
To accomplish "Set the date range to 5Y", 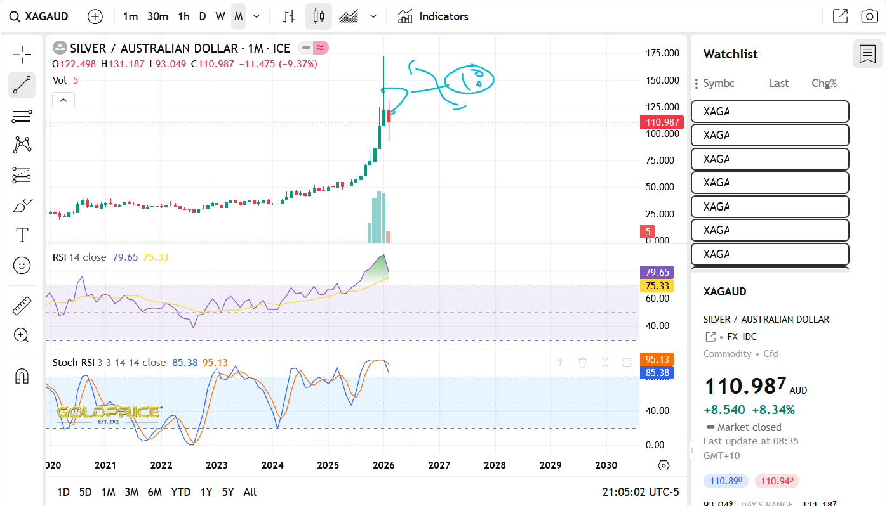I will pyautogui.click(x=227, y=492).
